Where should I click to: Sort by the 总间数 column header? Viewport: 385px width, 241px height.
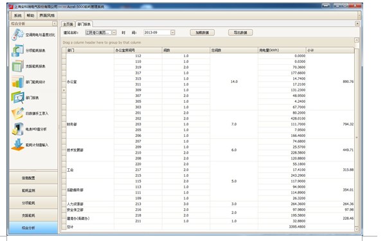pyautogui.click(x=234, y=50)
